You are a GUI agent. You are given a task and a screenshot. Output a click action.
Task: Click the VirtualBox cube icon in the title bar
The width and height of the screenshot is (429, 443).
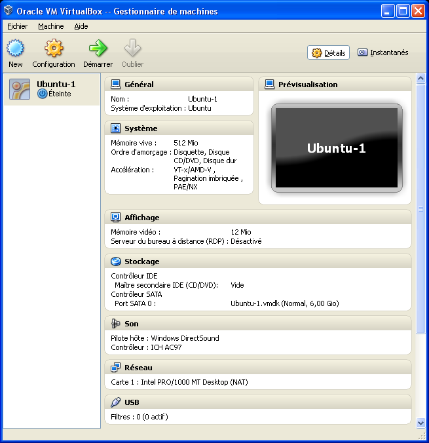(9, 10)
